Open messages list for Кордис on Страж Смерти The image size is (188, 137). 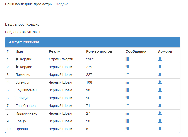tap(127, 59)
